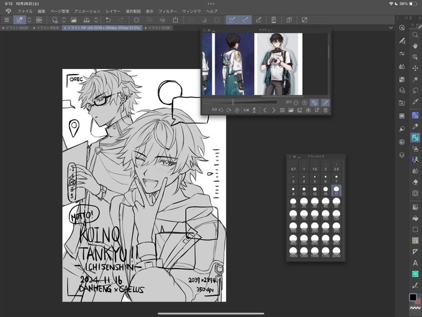Zoom out Sub View with minus button
Viewport: 422px width, 317px height.
tap(296, 103)
